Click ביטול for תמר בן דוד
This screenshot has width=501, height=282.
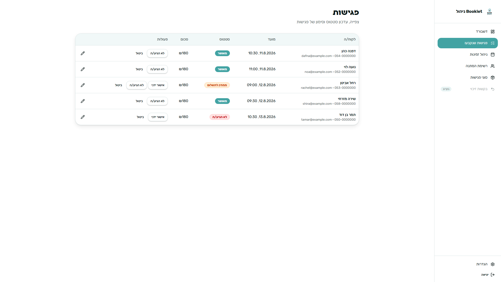tap(140, 117)
